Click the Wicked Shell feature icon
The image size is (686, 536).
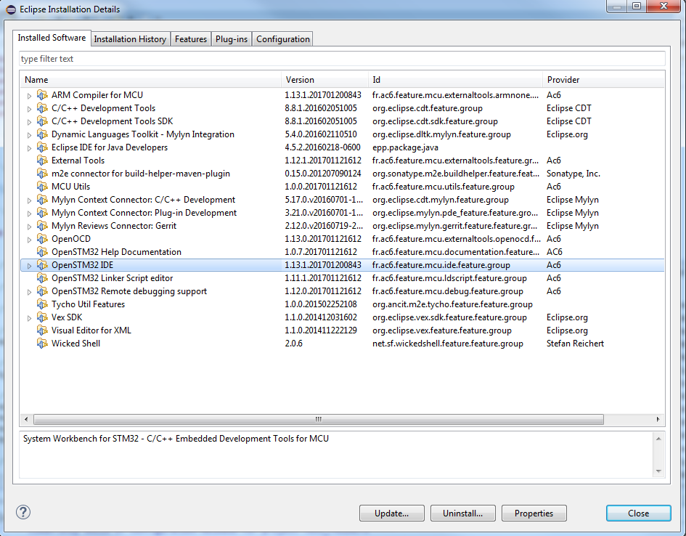(x=42, y=344)
